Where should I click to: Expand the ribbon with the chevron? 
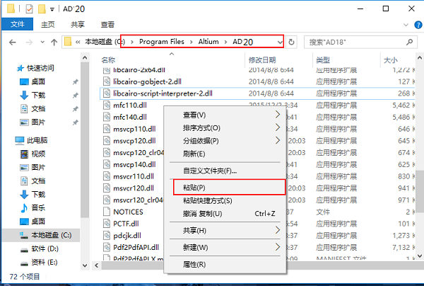(406, 25)
